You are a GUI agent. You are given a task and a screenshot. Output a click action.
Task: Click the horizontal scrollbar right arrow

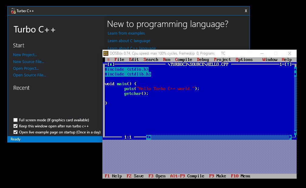tap(291, 137)
